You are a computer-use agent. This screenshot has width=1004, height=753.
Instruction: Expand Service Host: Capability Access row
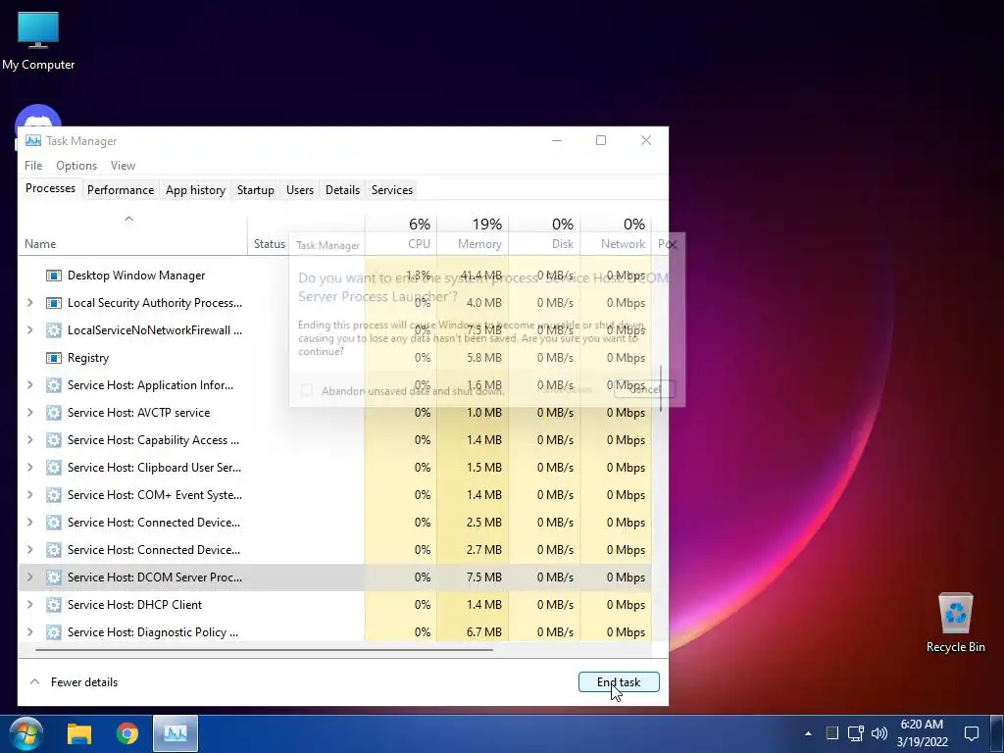coord(30,440)
